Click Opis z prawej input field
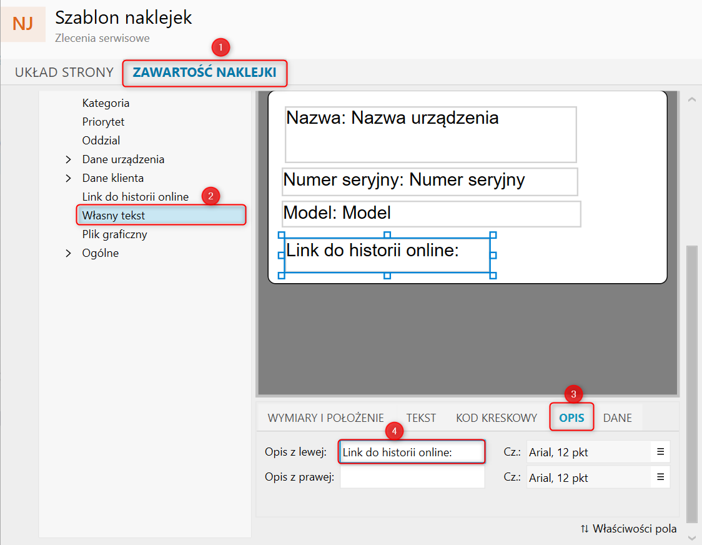The image size is (702, 545). pyautogui.click(x=412, y=477)
